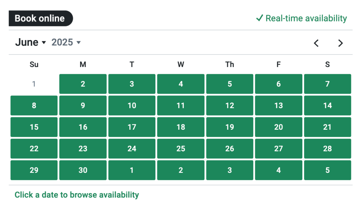Pick Saturday June 7 on calendar
Screen dimensions: 357x211
tap(327, 84)
